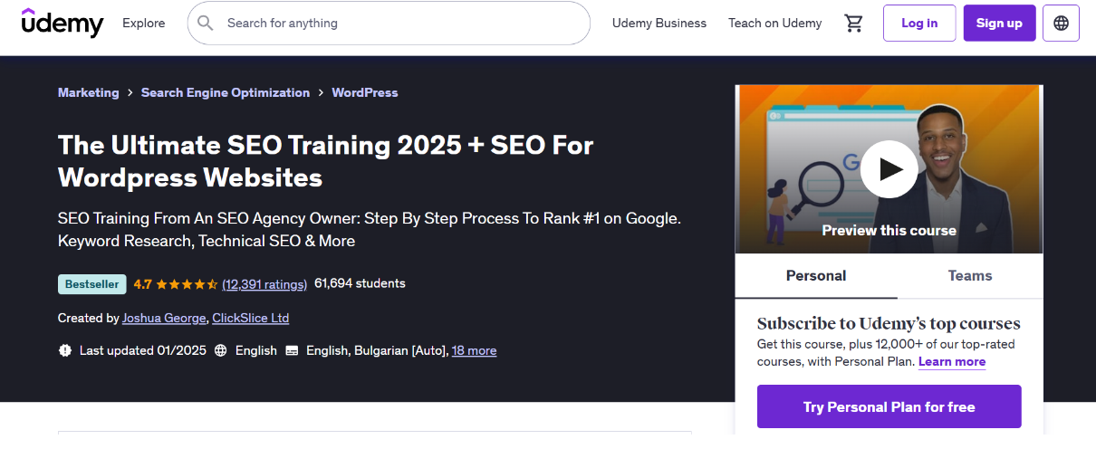
Task: Click the last updated alert icon
Action: pyautogui.click(x=65, y=350)
